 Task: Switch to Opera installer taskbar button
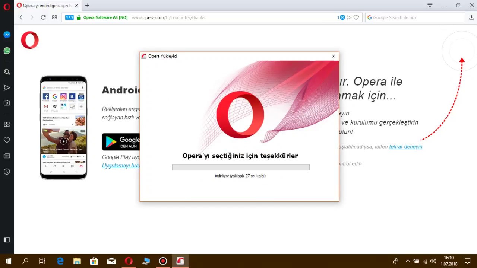coord(180,261)
